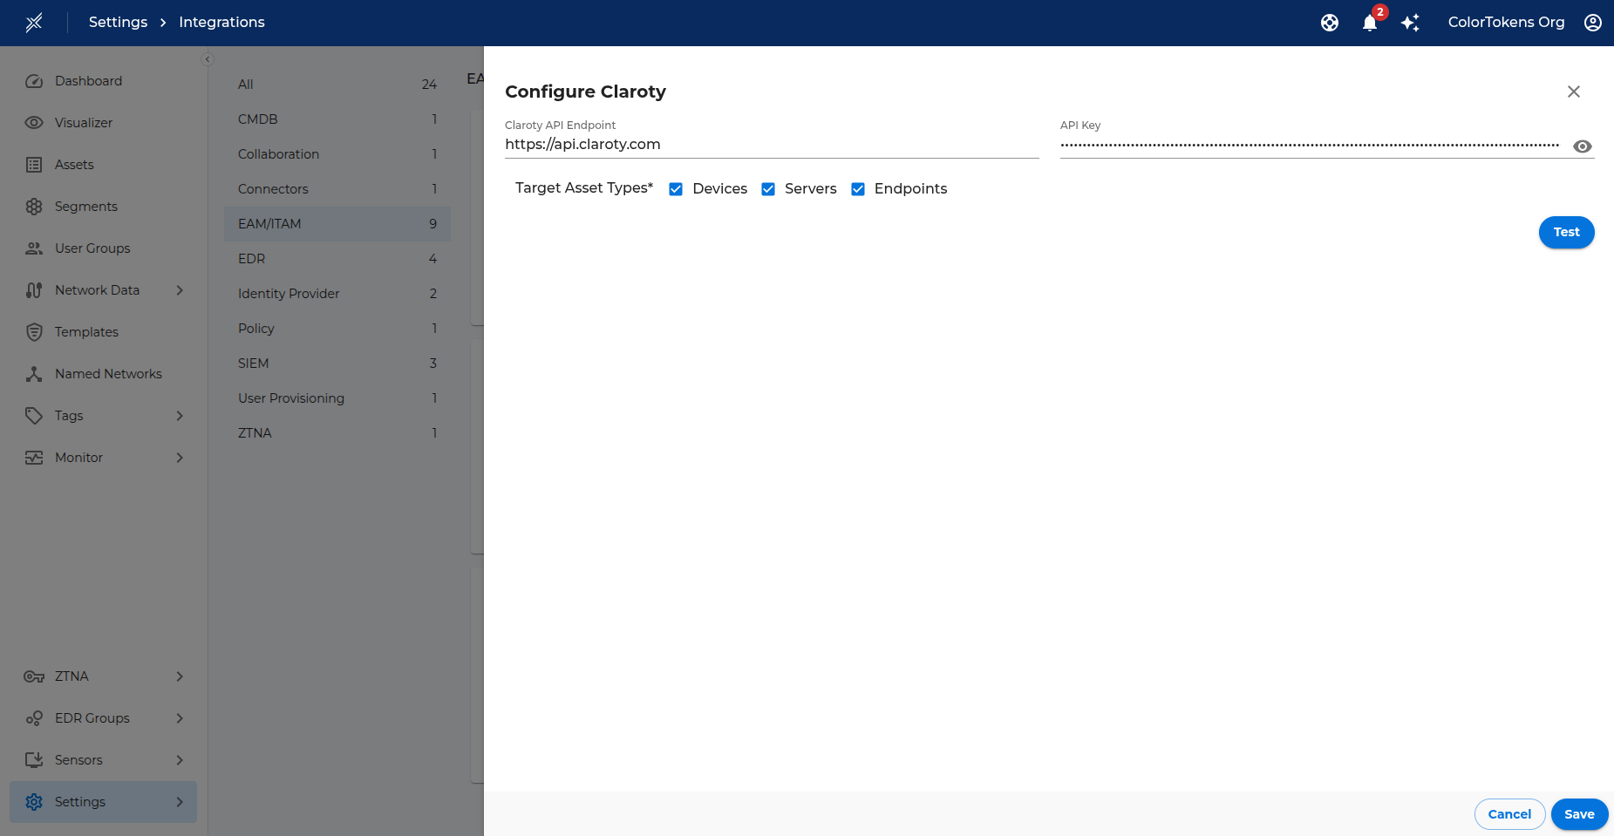
Task: Click the AI sparkle icon in the top bar
Action: [x=1411, y=23]
